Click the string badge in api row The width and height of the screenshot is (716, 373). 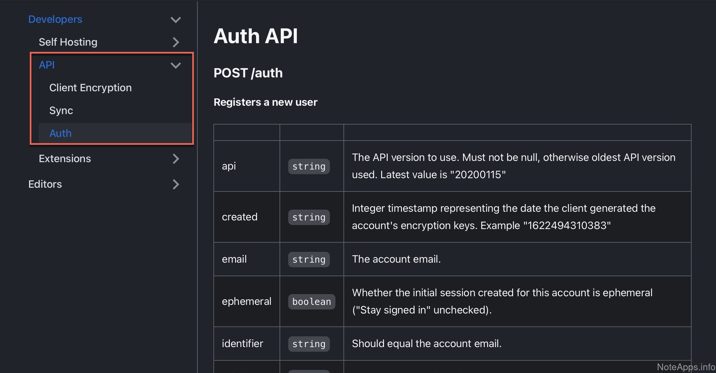tap(309, 166)
